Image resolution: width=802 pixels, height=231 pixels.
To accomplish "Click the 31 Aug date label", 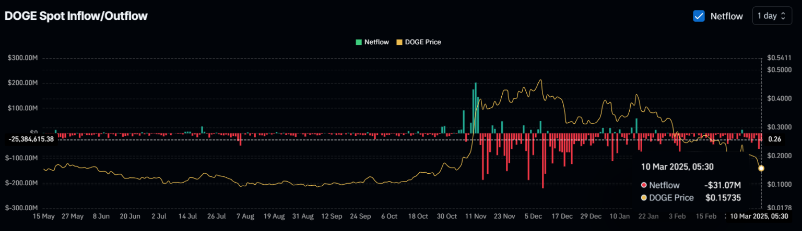I will coord(303,216).
